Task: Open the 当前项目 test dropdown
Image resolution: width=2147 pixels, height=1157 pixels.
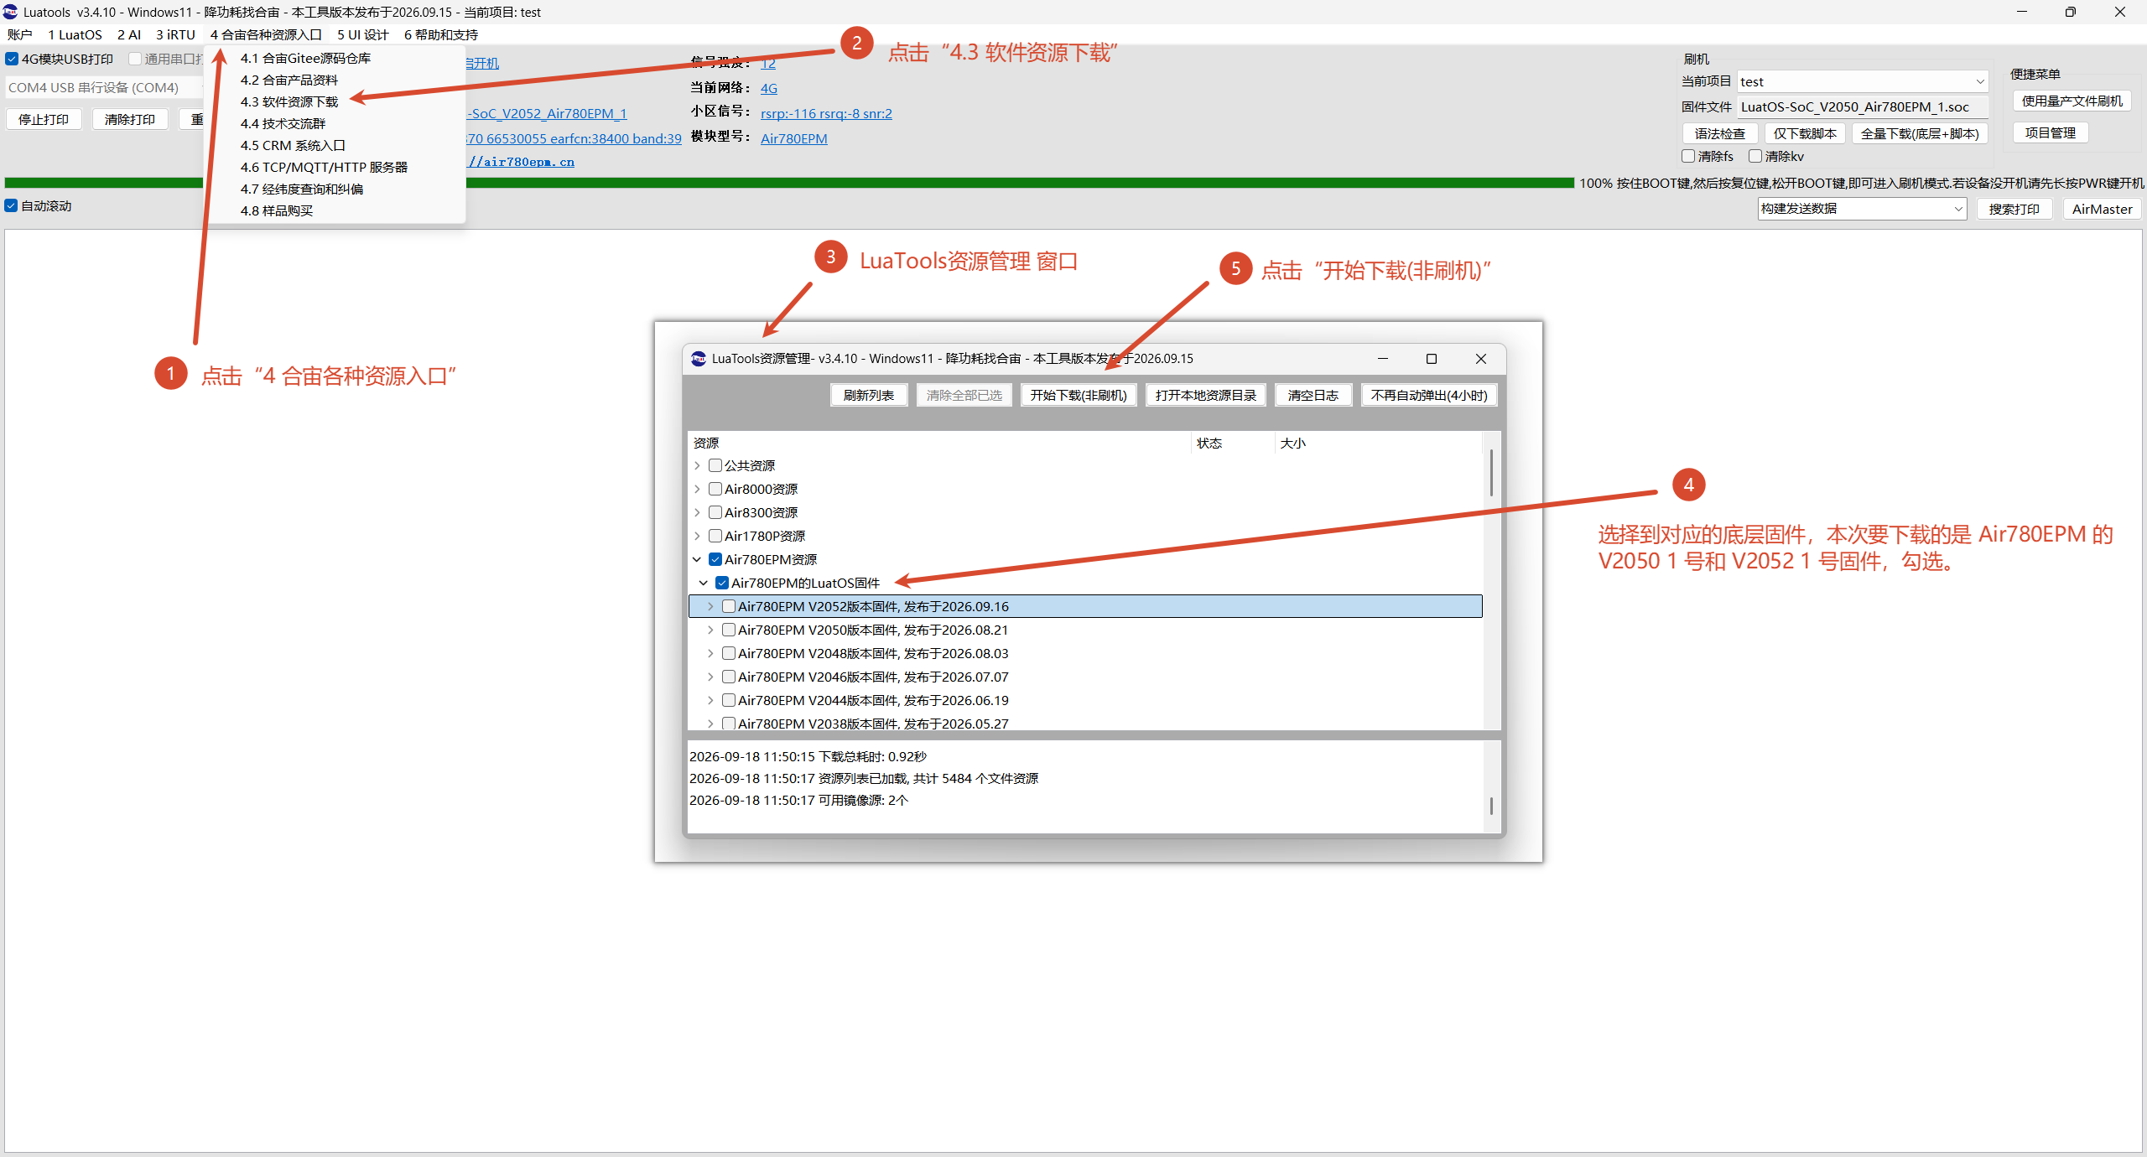Action: 1863,81
